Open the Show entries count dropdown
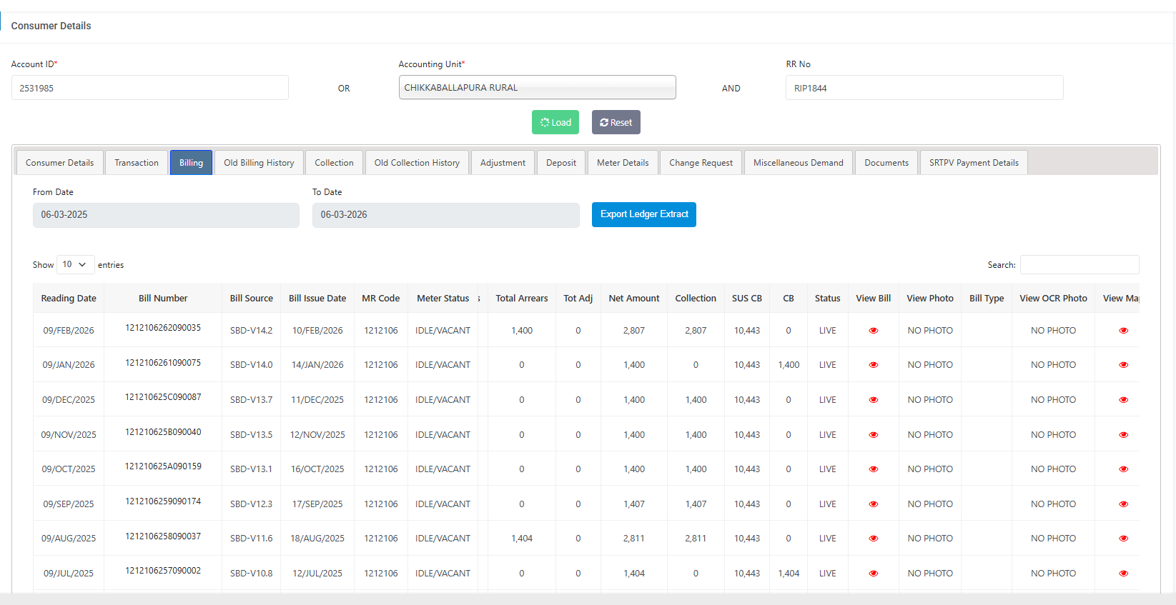Screen dimensions: 1176x605 [75, 264]
